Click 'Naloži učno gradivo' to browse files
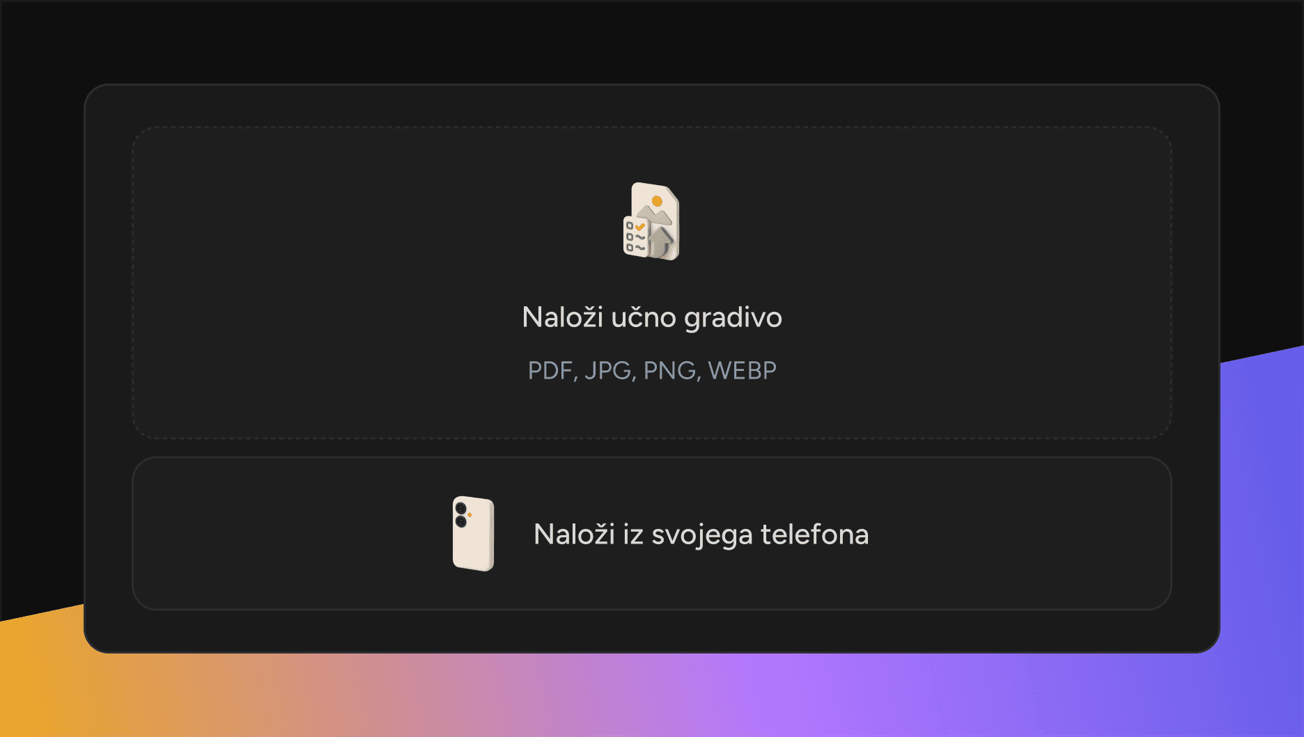Viewport: 1304px width, 737px height. point(652,317)
